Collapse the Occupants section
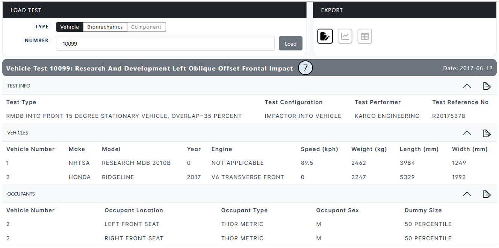 [467, 194]
